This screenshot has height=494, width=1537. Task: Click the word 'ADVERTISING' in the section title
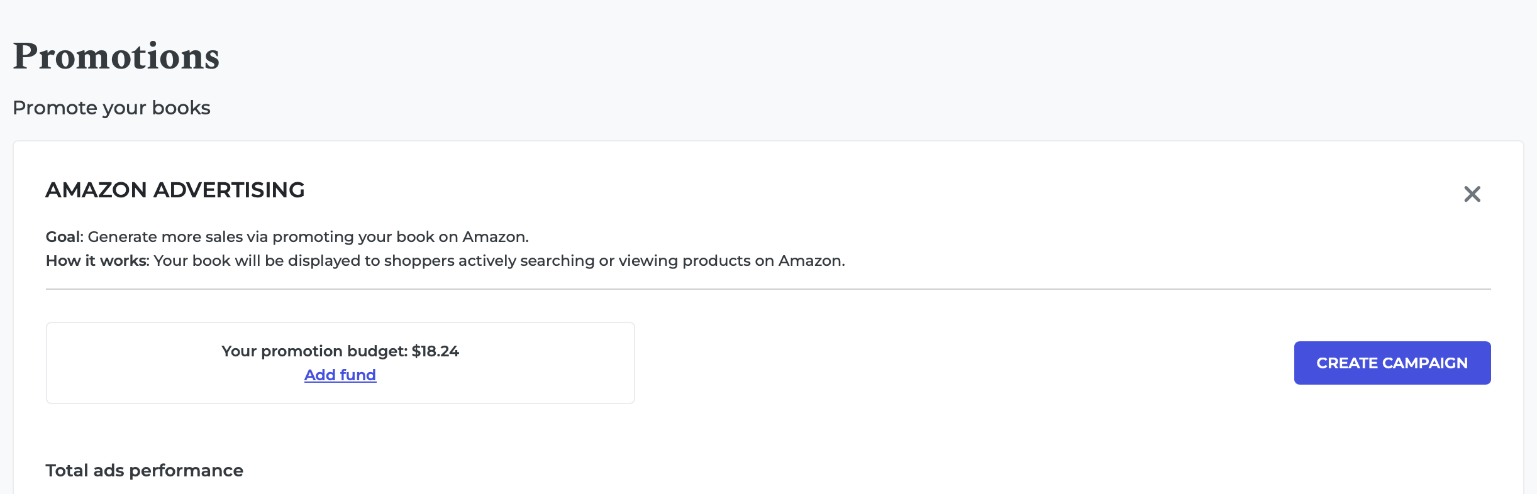(229, 190)
